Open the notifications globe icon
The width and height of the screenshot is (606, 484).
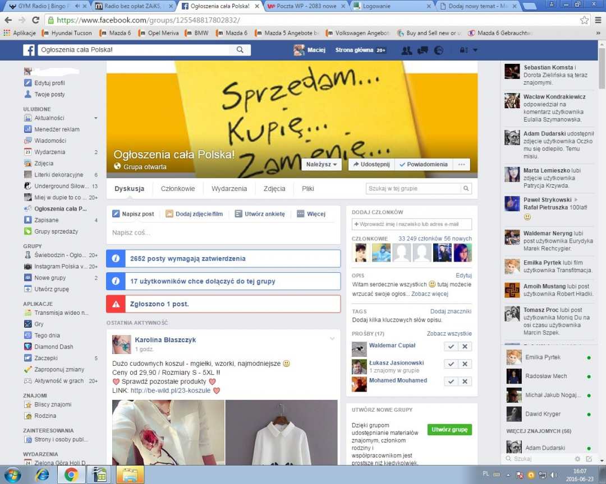pyautogui.click(x=439, y=50)
